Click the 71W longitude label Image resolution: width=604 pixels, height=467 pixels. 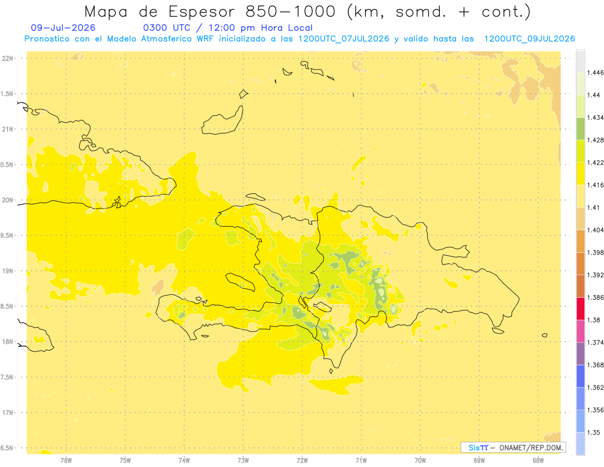tap(361, 460)
